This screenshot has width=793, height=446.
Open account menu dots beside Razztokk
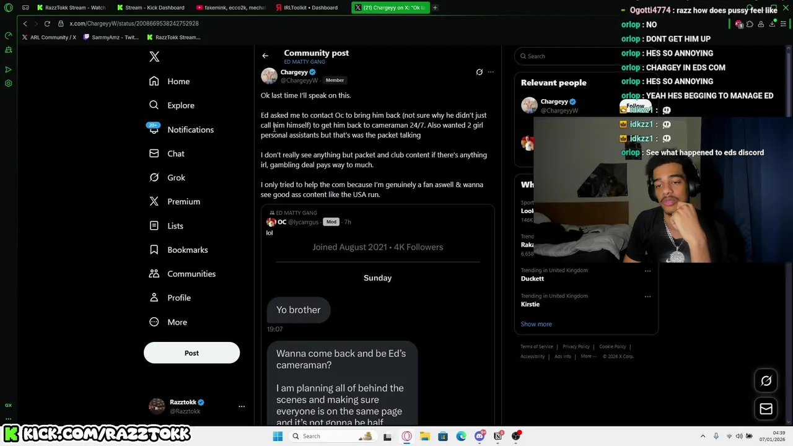click(x=242, y=406)
